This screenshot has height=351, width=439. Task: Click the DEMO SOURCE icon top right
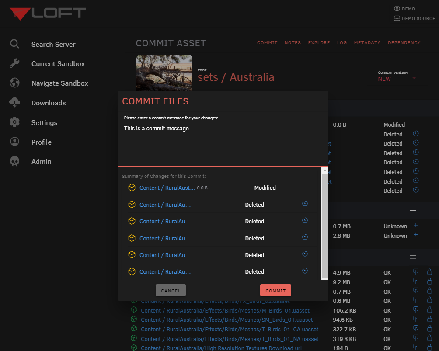397,18
